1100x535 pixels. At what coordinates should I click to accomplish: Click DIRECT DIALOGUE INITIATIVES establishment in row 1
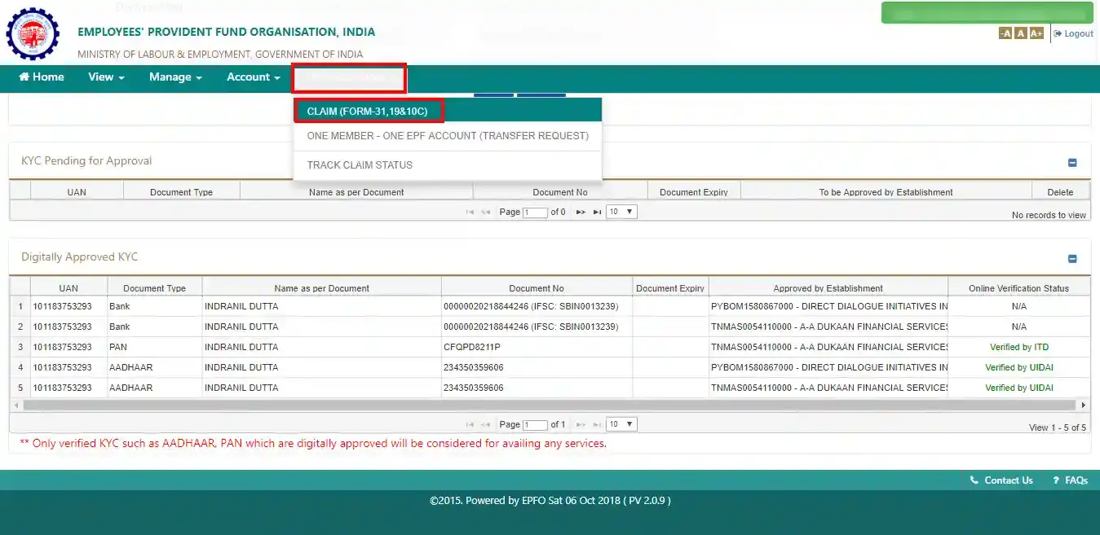tap(829, 306)
